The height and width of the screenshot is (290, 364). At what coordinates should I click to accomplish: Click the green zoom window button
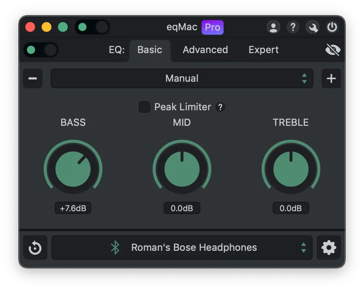coord(63,27)
